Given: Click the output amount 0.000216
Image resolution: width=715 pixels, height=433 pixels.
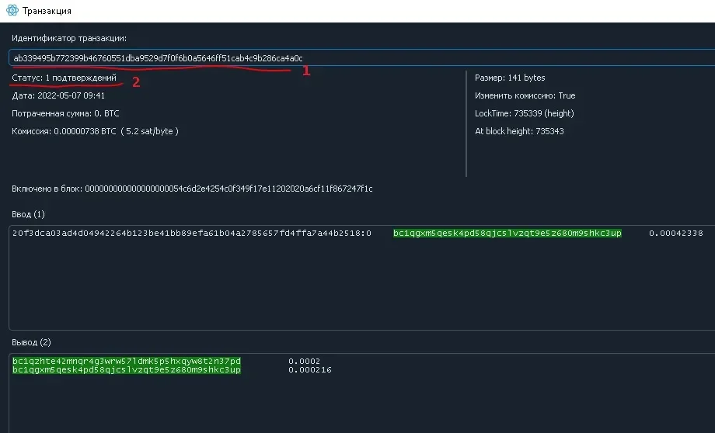Looking at the screenshot, I should click(310, 369).
